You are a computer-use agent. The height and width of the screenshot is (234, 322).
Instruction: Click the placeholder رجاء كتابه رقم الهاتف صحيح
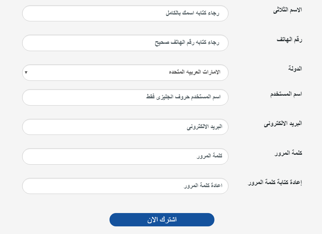[187, 43]
